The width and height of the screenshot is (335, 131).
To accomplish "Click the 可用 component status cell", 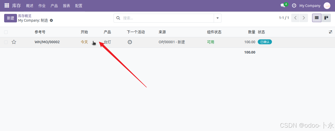I will coord(211,42).
